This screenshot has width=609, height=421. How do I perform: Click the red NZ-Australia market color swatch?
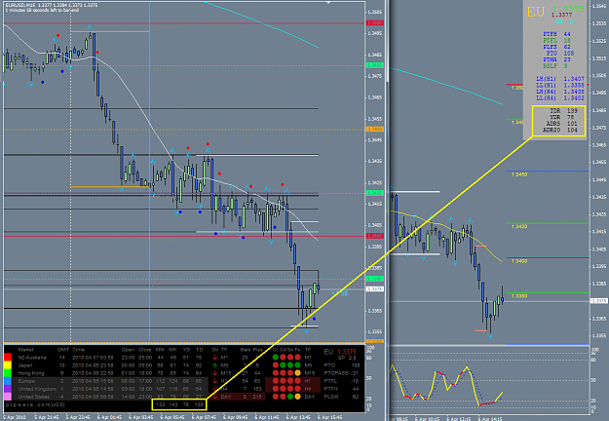(x=8, y=358)
